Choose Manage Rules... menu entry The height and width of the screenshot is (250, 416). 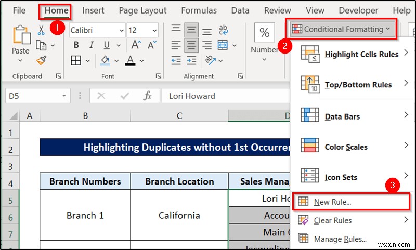[x=353, y=239]
